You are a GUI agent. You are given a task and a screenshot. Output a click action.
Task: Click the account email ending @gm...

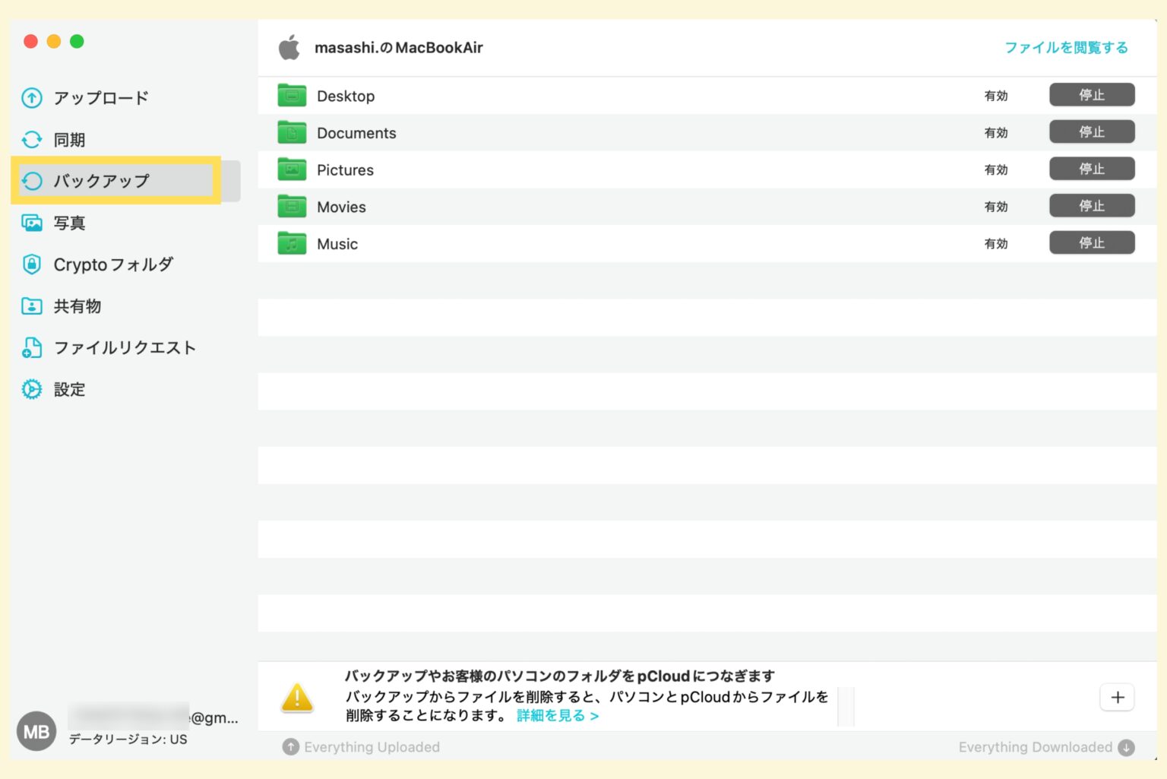coord(153,717)
